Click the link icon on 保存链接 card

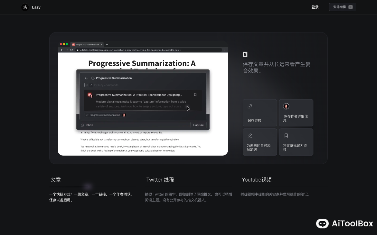(x=250, y=106)
